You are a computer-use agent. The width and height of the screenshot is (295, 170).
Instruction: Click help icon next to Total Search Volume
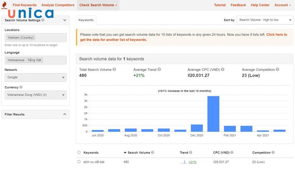[x=114, y=70]
